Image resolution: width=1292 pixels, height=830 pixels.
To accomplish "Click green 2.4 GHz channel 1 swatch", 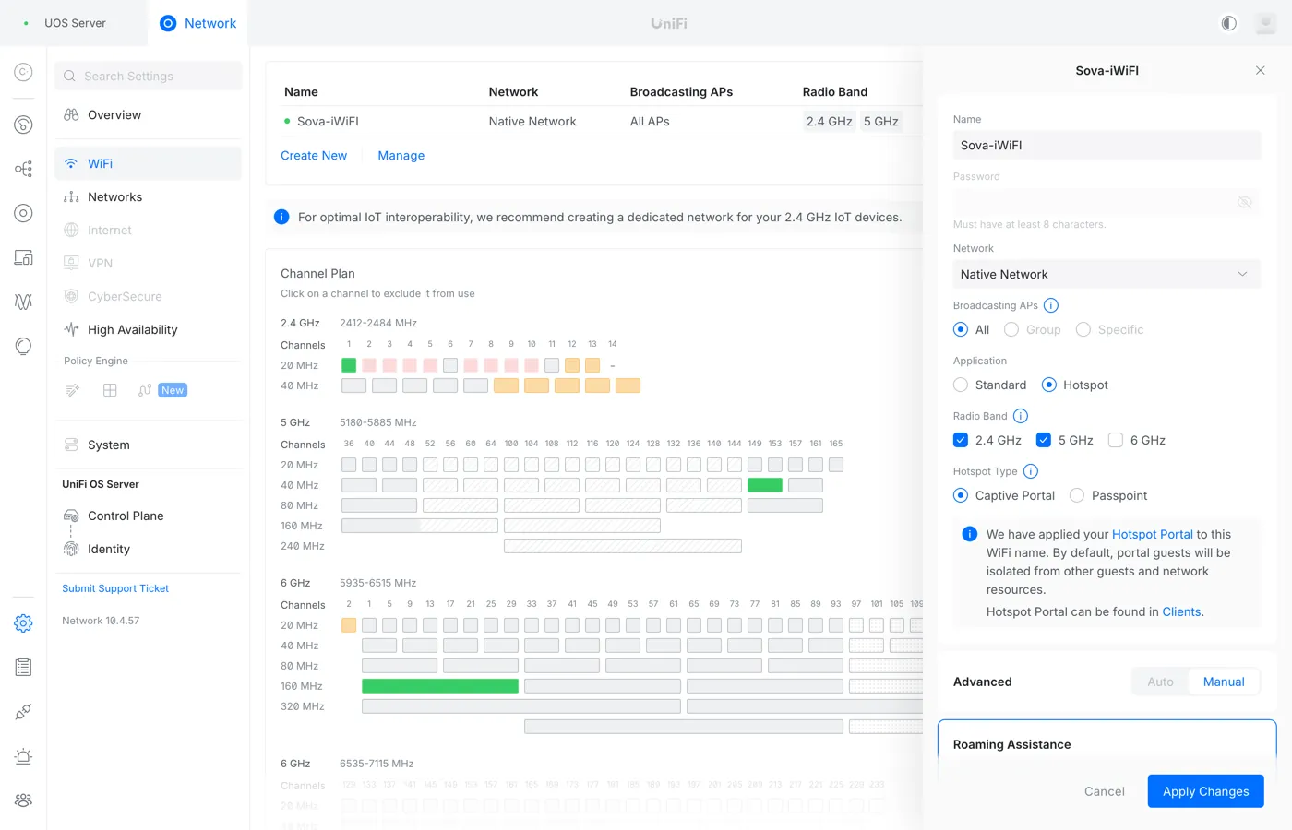I will (349, 365).
